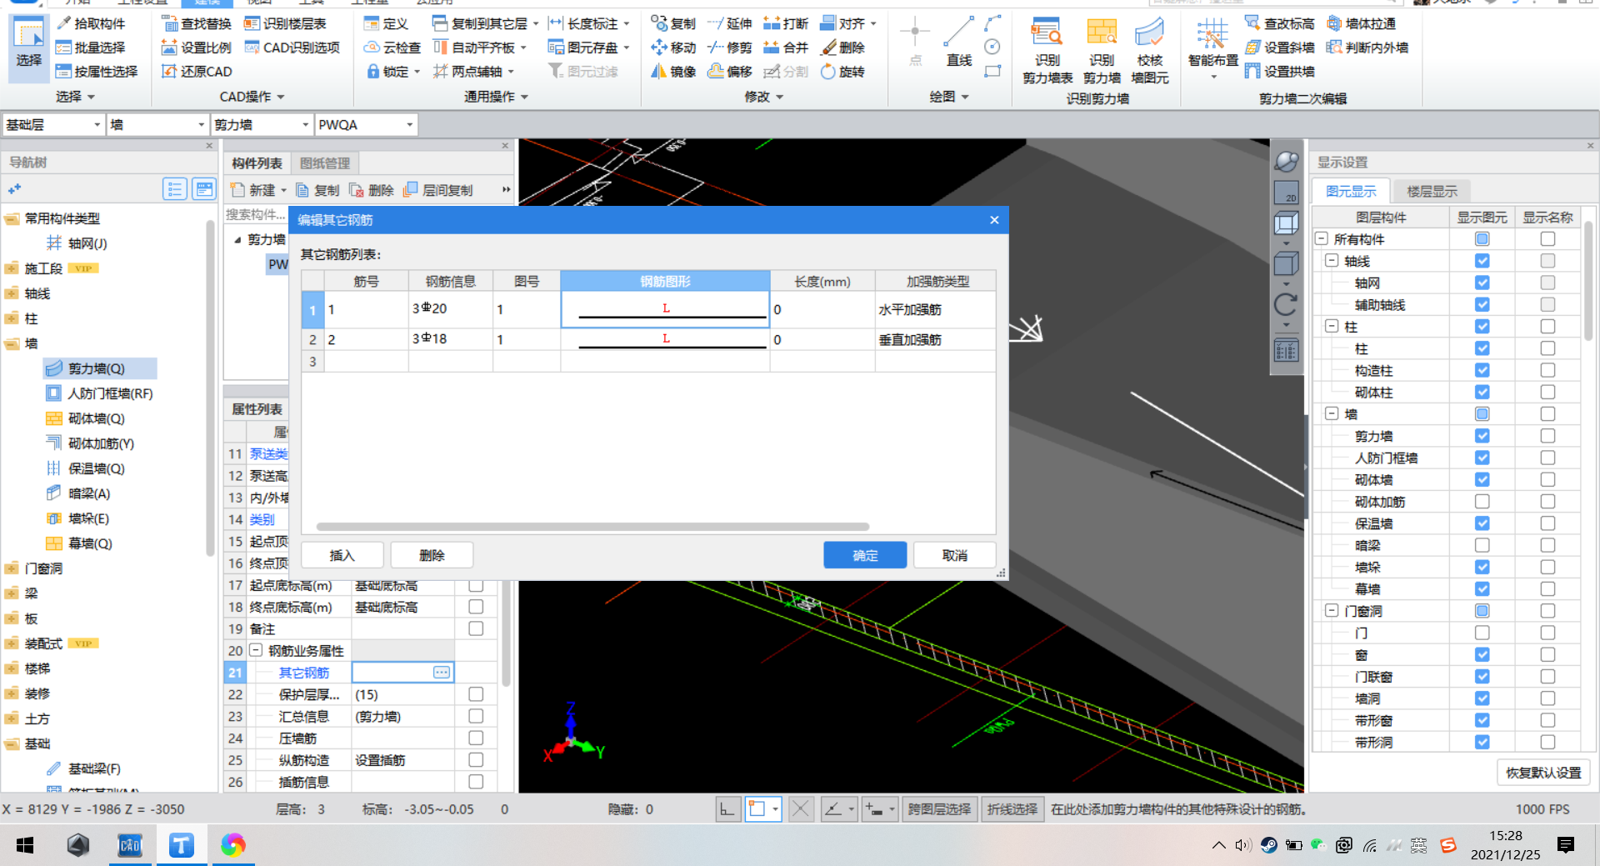Collapse the 剪力墙 node in 构件列表
Image resolution: width=1600 pixels, height=866 pixels.
pos(237,240)
